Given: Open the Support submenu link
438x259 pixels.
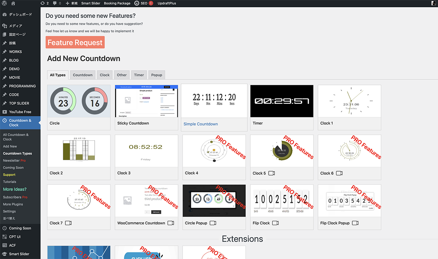Looking at the screenshot, I should 9,175.
